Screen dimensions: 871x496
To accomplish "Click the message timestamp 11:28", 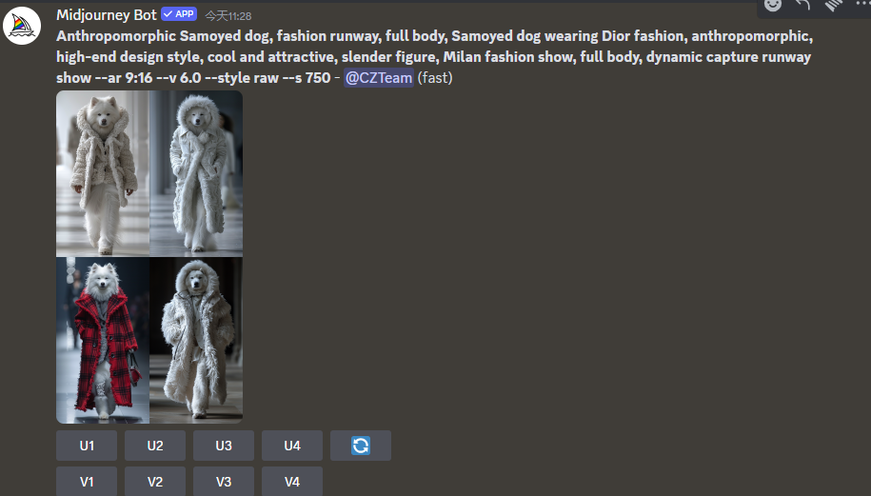I will [x=228, y=16].
